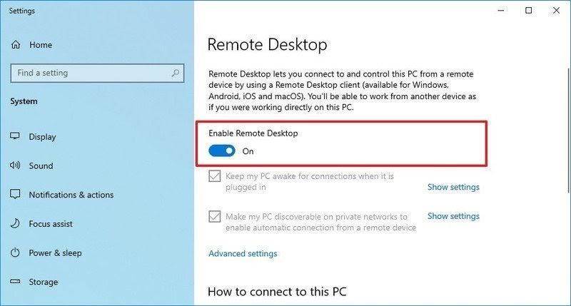
Task: Click the Storage drive icon
Action: click(15, 282)
